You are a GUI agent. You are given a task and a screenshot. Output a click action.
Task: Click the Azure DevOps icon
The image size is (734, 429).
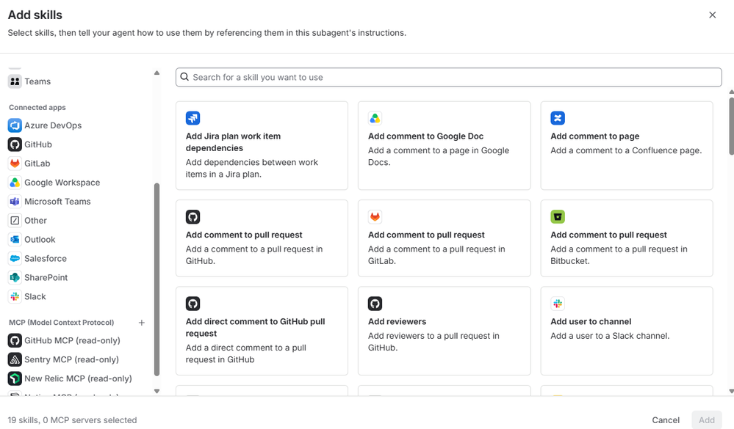point(15,125)
